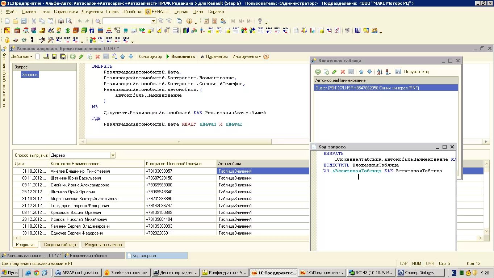Open the Отчеты menu

113,12
